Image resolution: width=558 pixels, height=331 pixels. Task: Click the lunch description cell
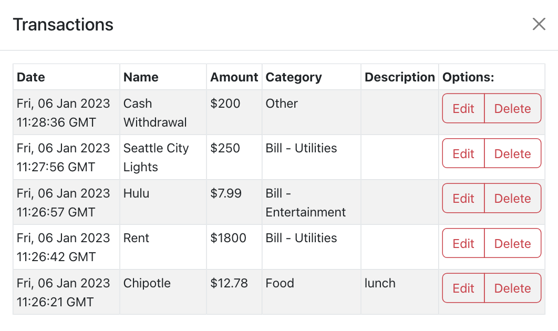tap(380, 284)
